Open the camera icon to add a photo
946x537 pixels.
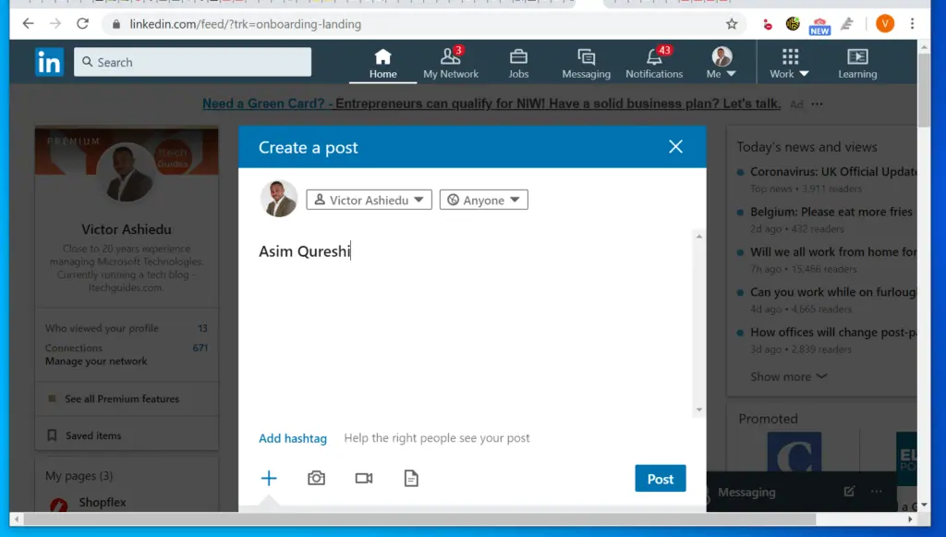pos(316,478)
